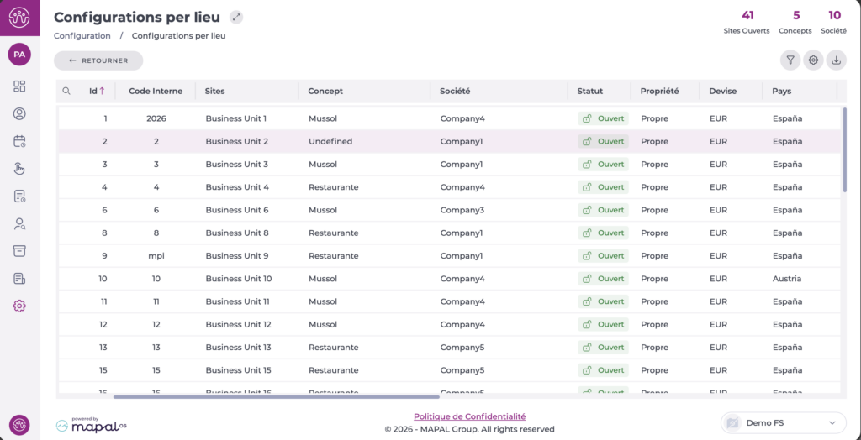Open table column settings gear
861x440 pixels.
coord(813,60)
